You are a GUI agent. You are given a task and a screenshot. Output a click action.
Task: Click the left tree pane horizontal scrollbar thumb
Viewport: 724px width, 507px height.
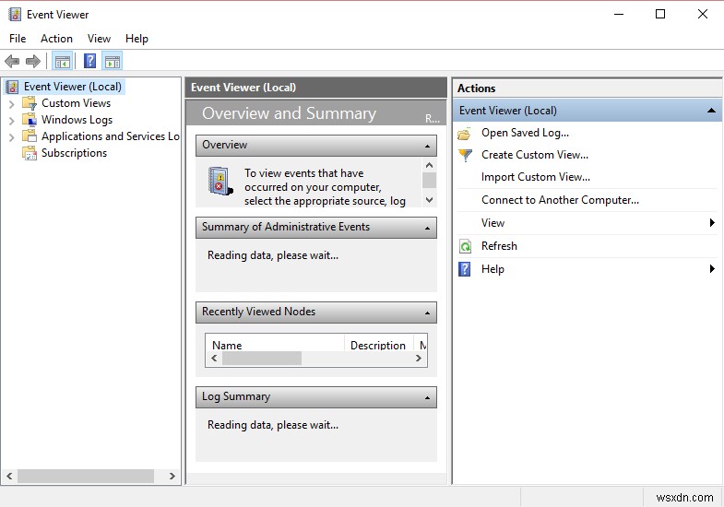point(86,476)
